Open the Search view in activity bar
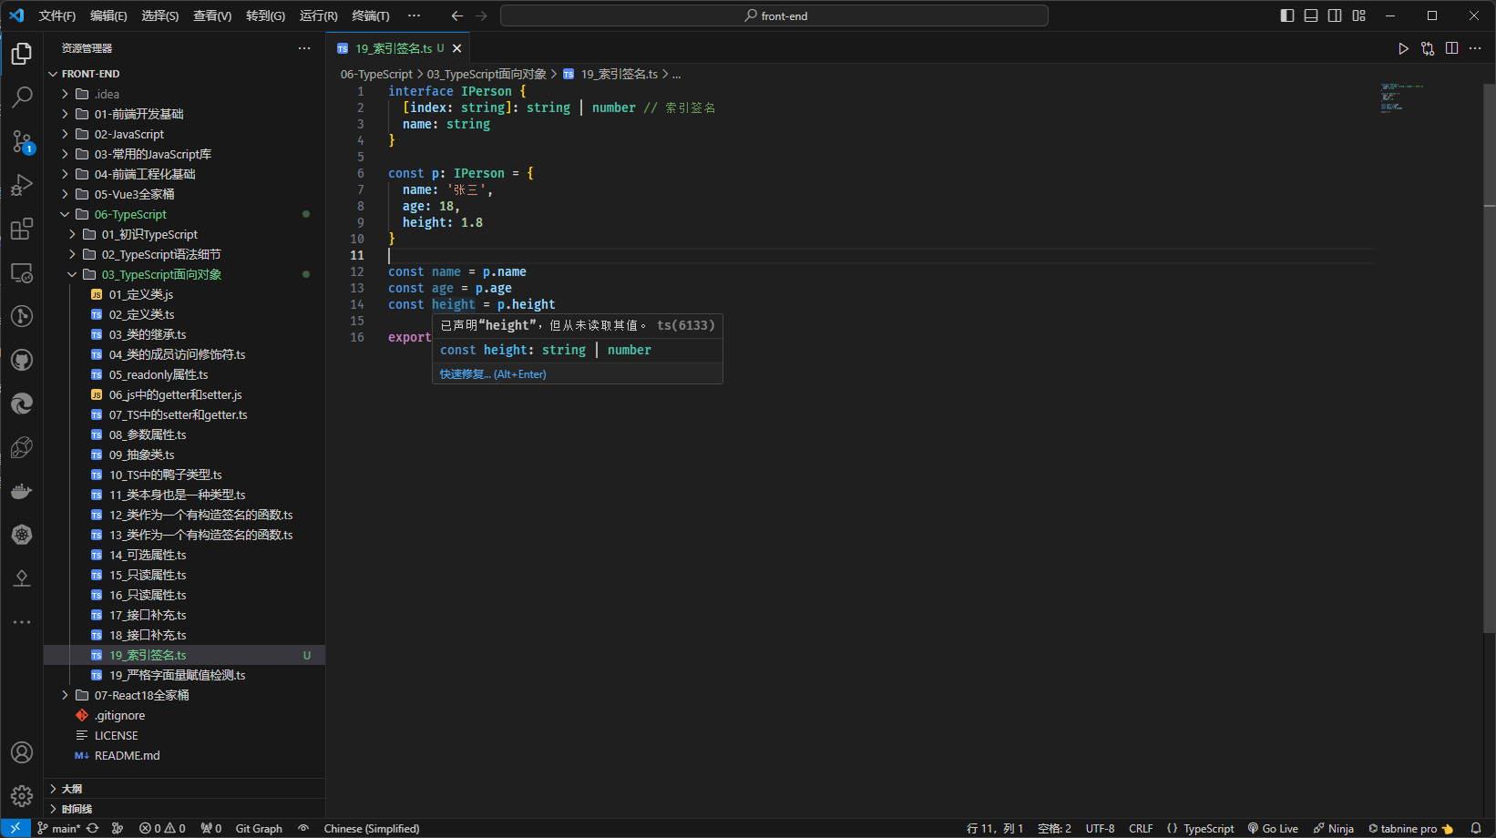 (x=22, y=97)
